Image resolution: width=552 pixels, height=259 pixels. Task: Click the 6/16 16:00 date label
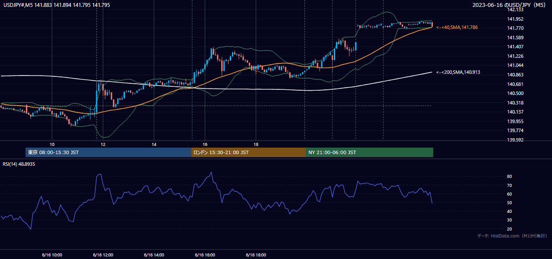205,255
